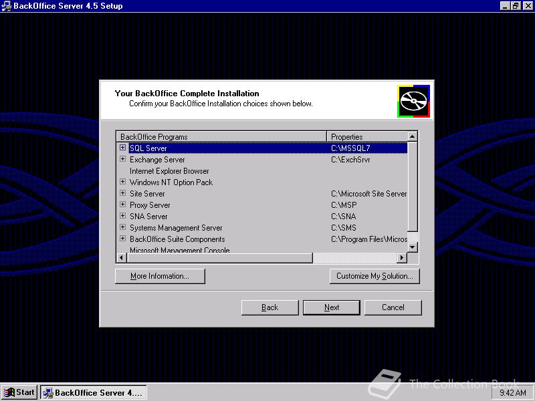Click the C:\MSP path value
This screenshot has height=401, width=535.
click(344, 205)
